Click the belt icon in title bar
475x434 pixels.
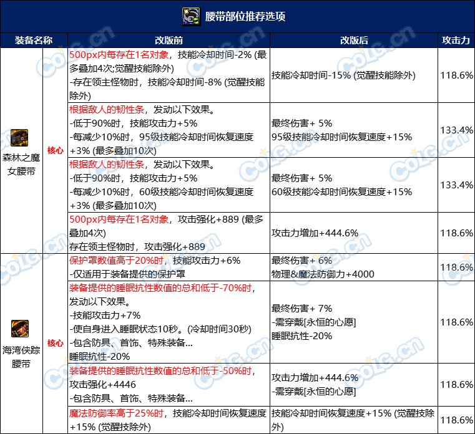(x=191, y=16)
